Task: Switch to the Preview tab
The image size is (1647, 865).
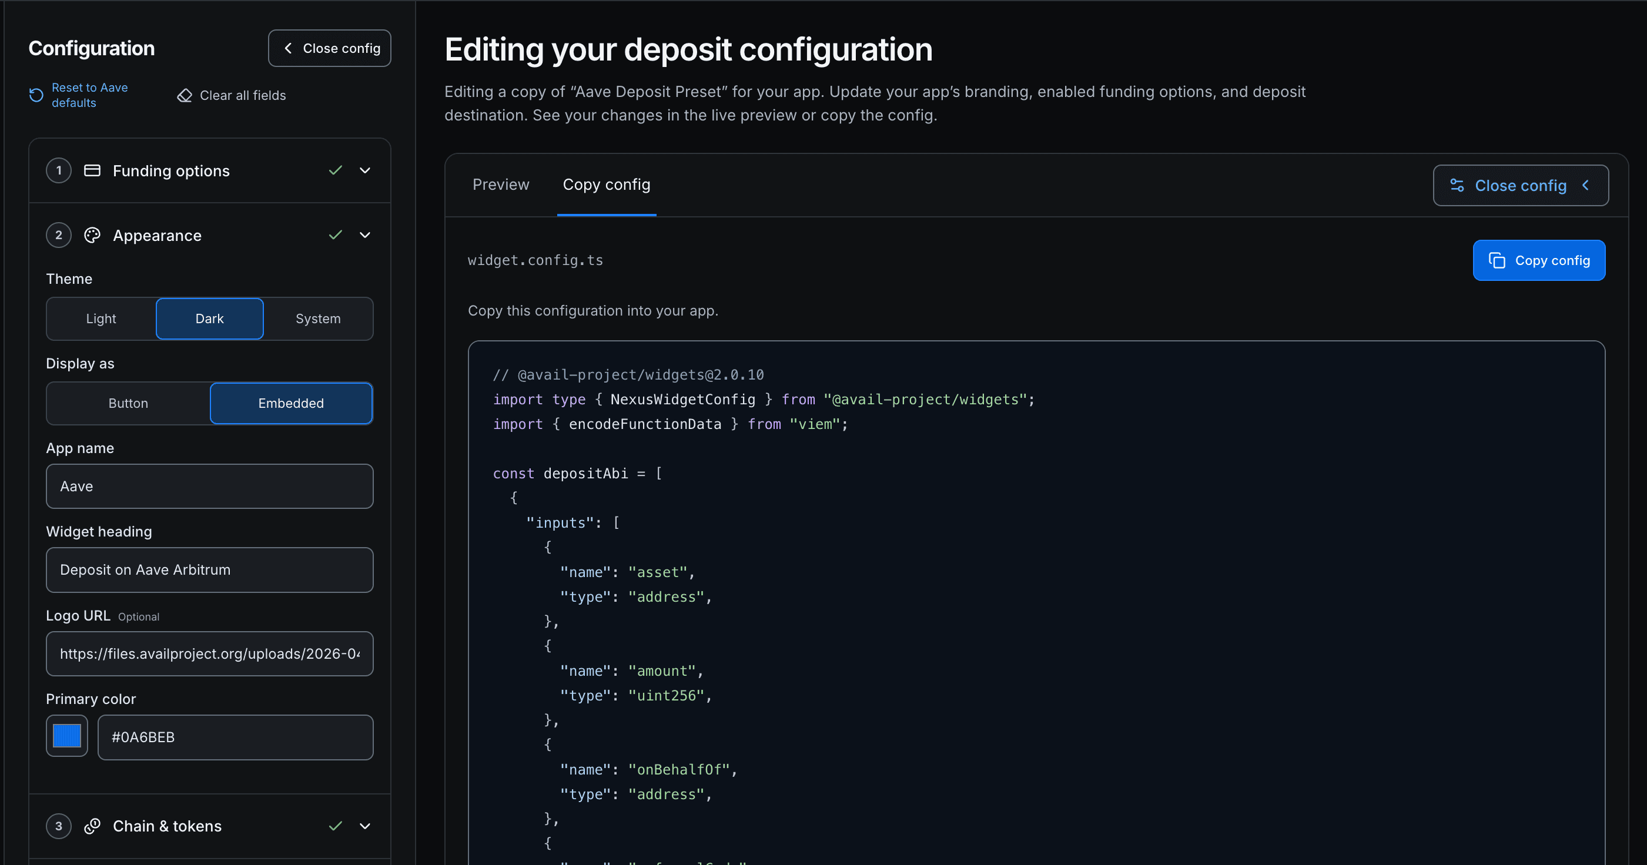Action: click(x=501, y=184)
